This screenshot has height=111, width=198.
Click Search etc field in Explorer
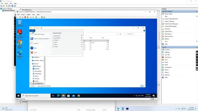coord(134,34)
